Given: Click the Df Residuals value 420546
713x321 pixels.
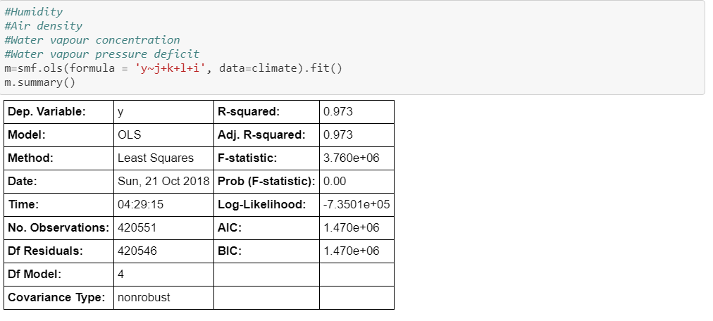Looking at the screenshot, I should coord(137,251).
